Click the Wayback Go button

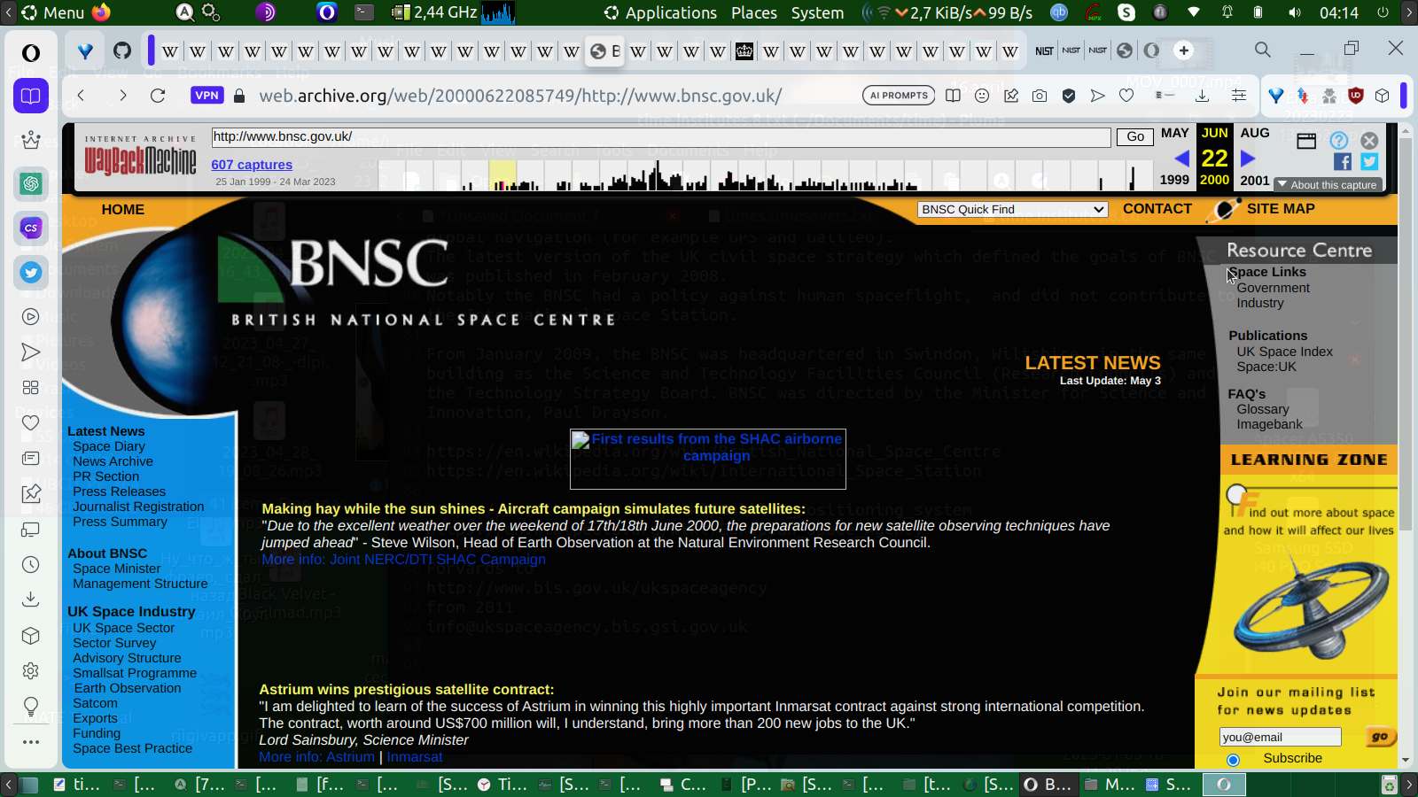1135,136
